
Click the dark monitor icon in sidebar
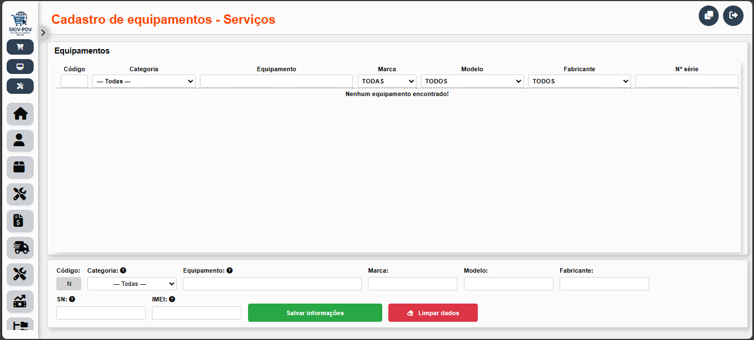(20, 67)
